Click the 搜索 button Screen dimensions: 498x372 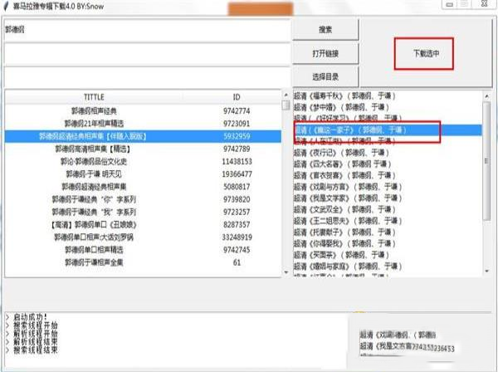tap(325, 30)
